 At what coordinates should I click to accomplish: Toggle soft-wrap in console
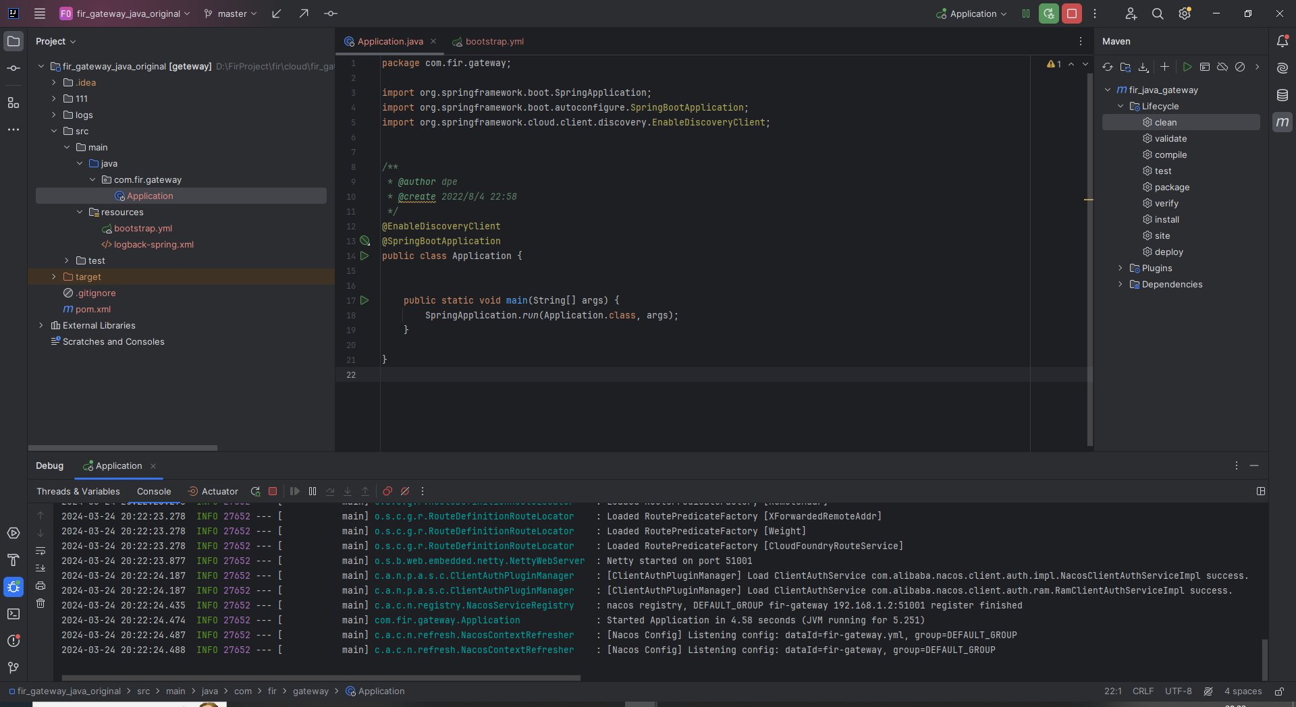coord(40,550)
